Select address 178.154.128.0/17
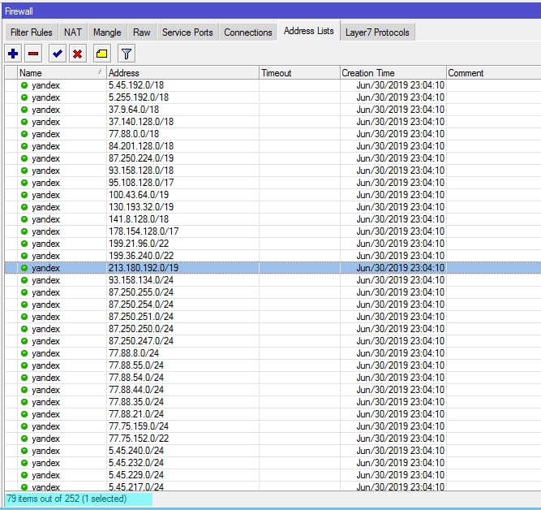 tap(144, 231)
